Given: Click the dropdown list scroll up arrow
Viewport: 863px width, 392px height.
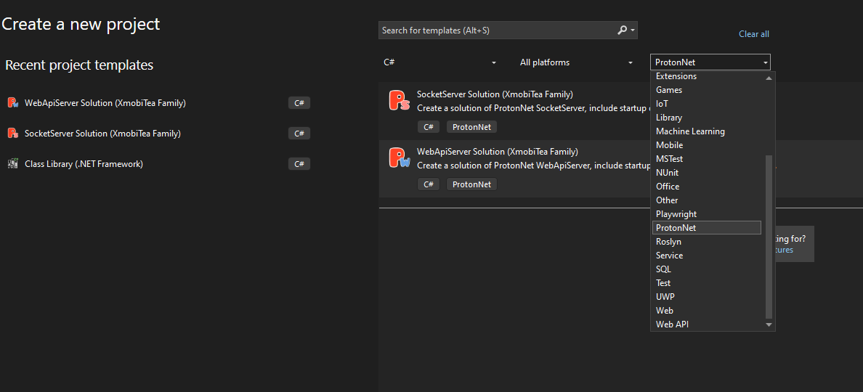Looking at the screenshot, I should pos(769,78).
